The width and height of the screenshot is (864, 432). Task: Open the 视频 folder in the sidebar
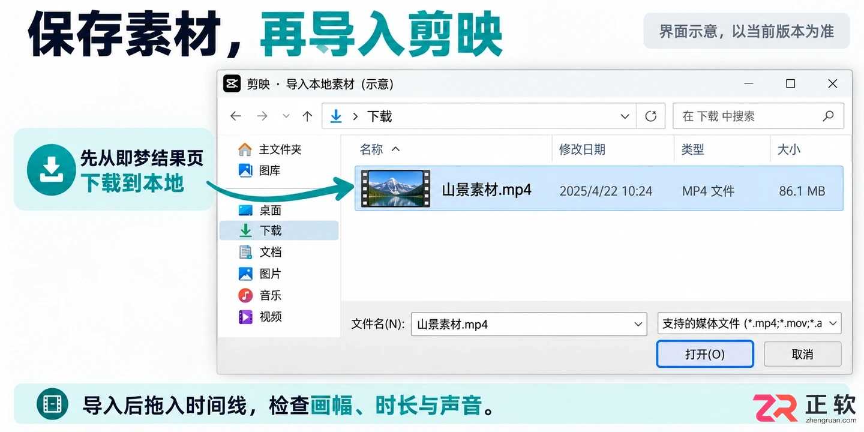(260, 317)
